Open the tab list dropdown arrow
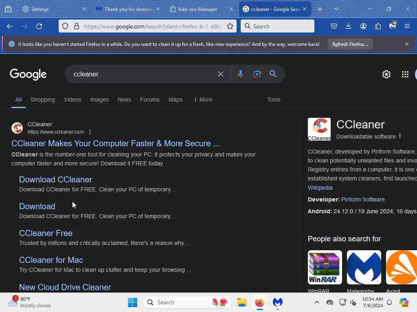Viewport: 417px width, 312px height. pos(336,9)
